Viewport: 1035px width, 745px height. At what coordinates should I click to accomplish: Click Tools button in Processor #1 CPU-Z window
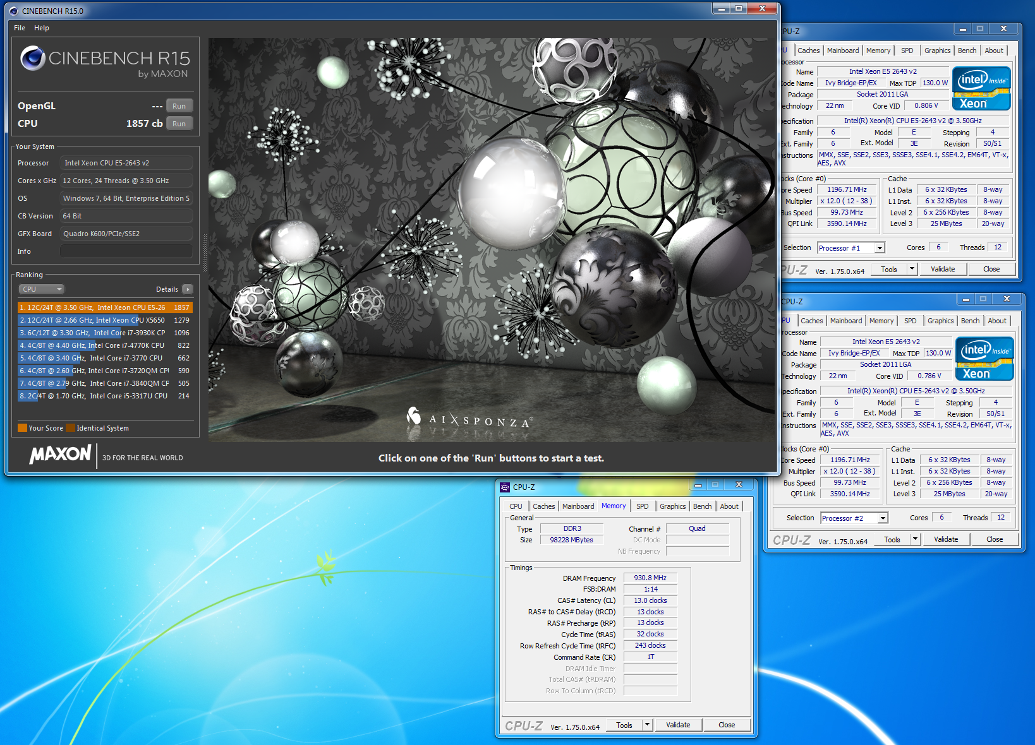click(x=889, y=269)
